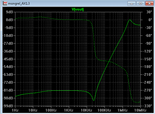155x114 pixels.
Task: Maximize the mongrel_AX1.3 plot window
Action: [x=140, y=4]
